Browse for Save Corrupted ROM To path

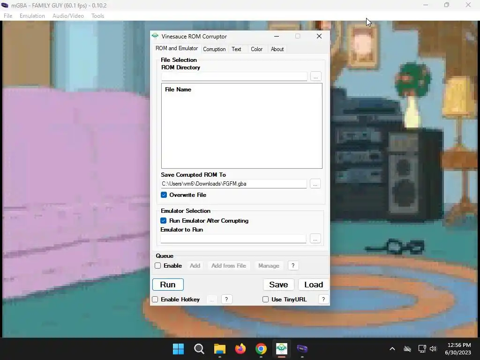(x=315, y=184)
